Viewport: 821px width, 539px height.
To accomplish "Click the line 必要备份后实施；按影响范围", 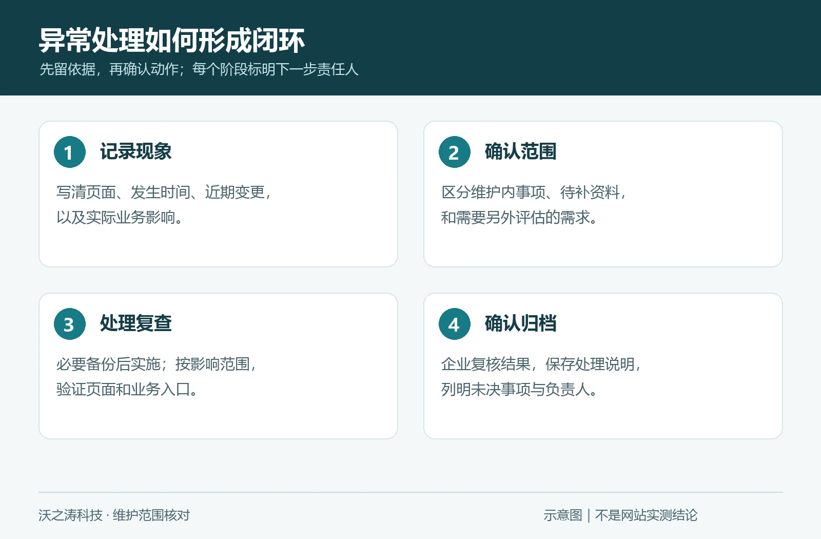I will 157,364.
